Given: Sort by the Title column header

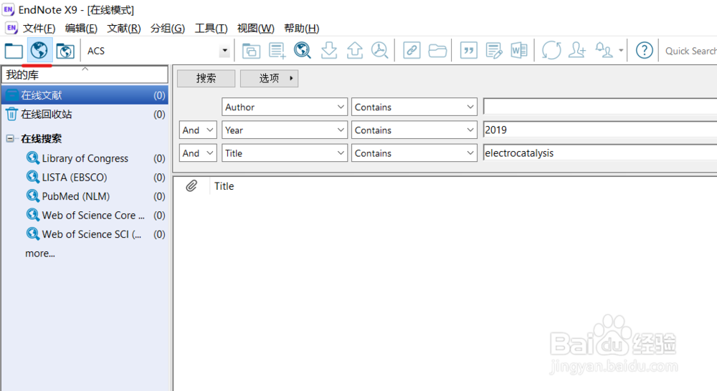Looking at the screenshot, I should [x=224, y=186].
